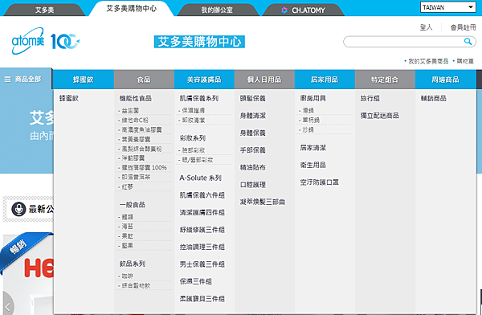Select the 蜂蜜飲 category header
The image size is (482, 315).
(x=84, y=80)
